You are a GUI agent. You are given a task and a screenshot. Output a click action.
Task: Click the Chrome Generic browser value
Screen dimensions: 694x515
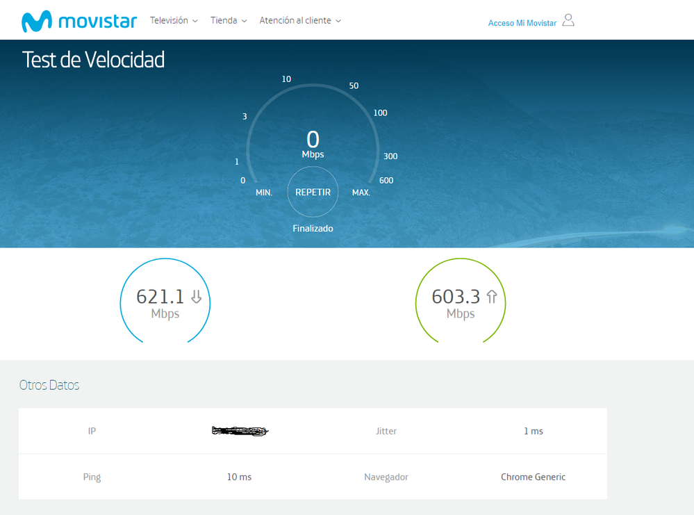coord(533,477)
